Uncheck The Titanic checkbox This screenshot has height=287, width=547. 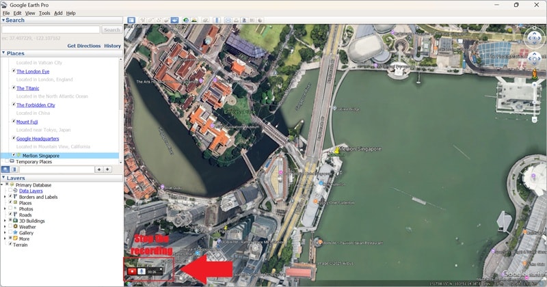[x=14, y=87]
